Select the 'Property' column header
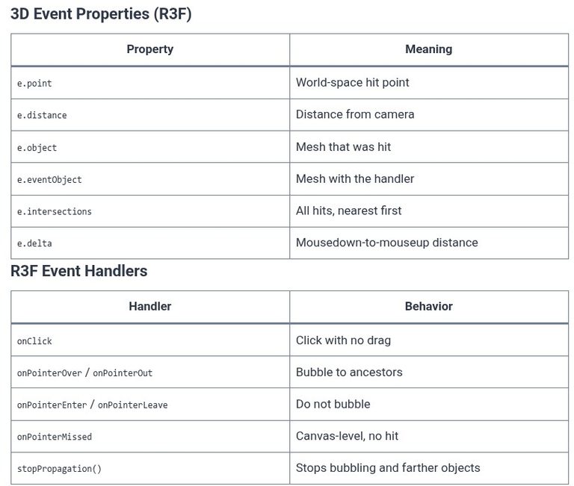The height and width of the screenshot is (486, 574). coord(150,49)
